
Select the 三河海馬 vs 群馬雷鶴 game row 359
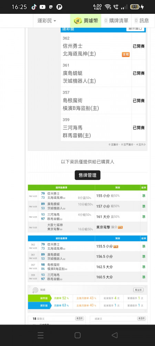(x=103, y=128)
